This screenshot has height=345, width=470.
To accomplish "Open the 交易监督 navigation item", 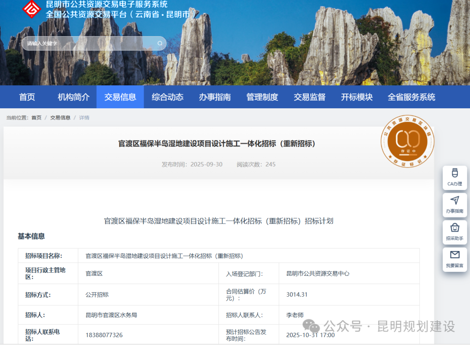I will coord(309,97).
